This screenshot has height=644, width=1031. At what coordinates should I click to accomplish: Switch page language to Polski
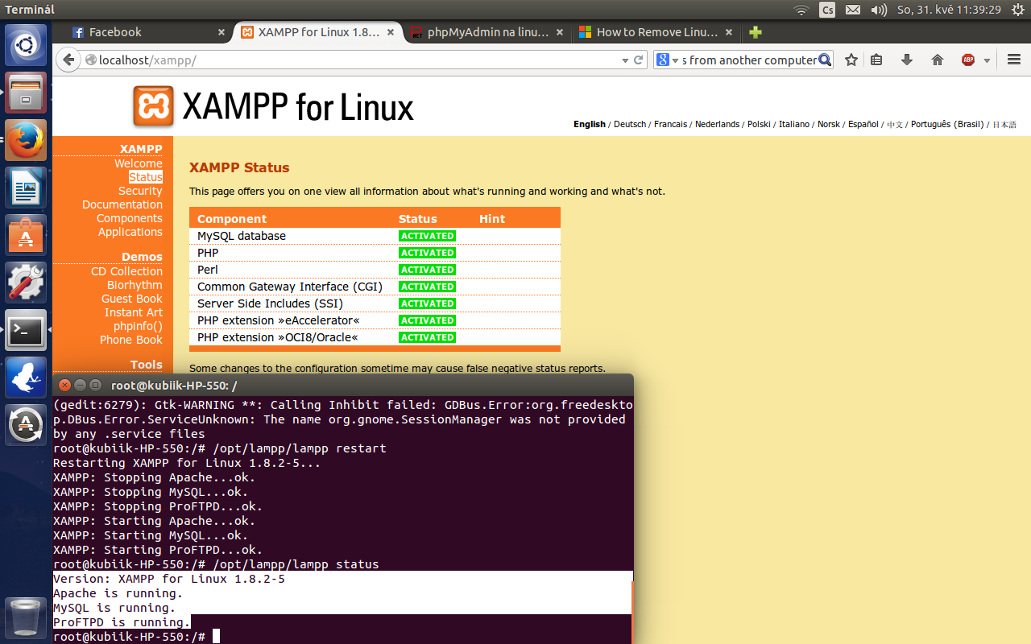(759, 125)
